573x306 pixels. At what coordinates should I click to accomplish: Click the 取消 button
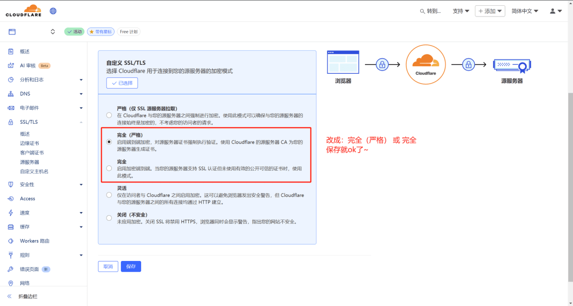[108, 267]
